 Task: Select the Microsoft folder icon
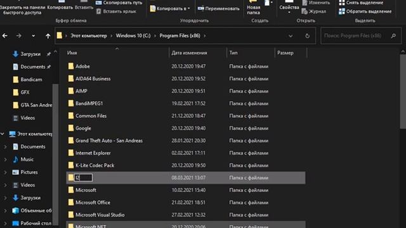pyautogui.click(x=70, y=190)
